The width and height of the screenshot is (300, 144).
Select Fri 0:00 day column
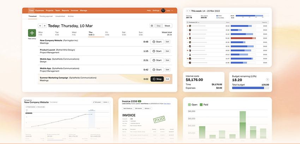point(107,33)
